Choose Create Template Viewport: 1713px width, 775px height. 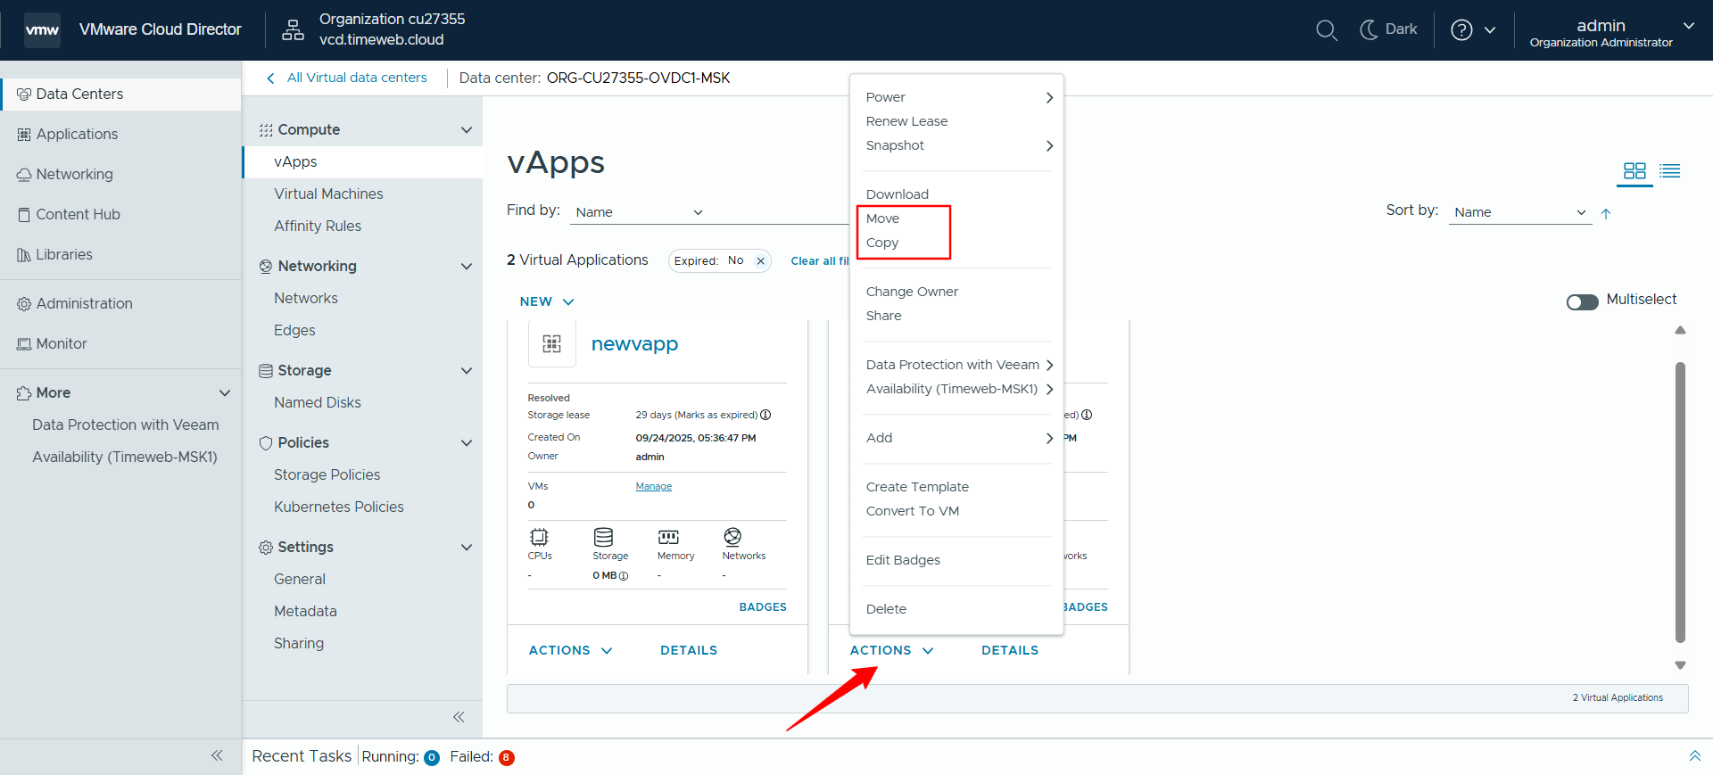(x=917, y=486)
